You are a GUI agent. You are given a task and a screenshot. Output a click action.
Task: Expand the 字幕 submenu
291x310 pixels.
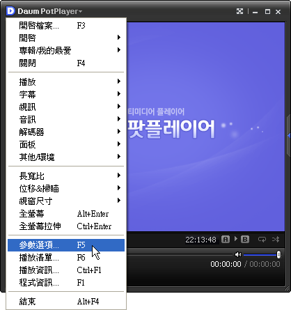click(x=66, y=94)
